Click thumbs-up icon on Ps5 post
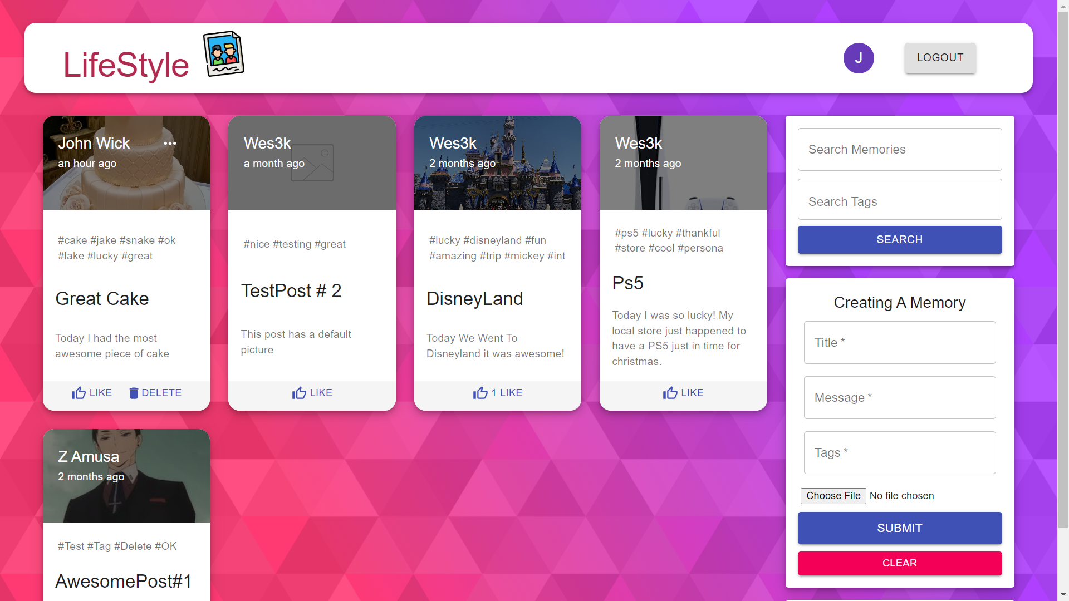 tap(670, 393)
